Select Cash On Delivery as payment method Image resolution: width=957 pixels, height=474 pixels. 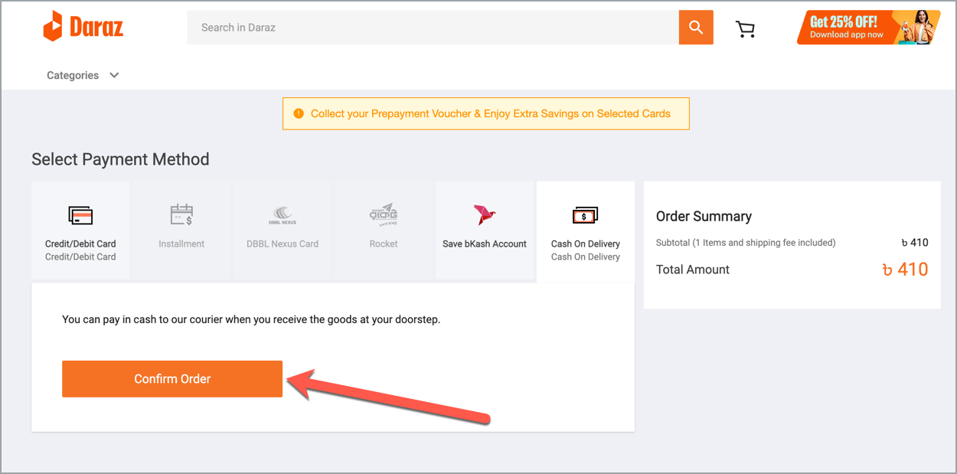point(585,230)
